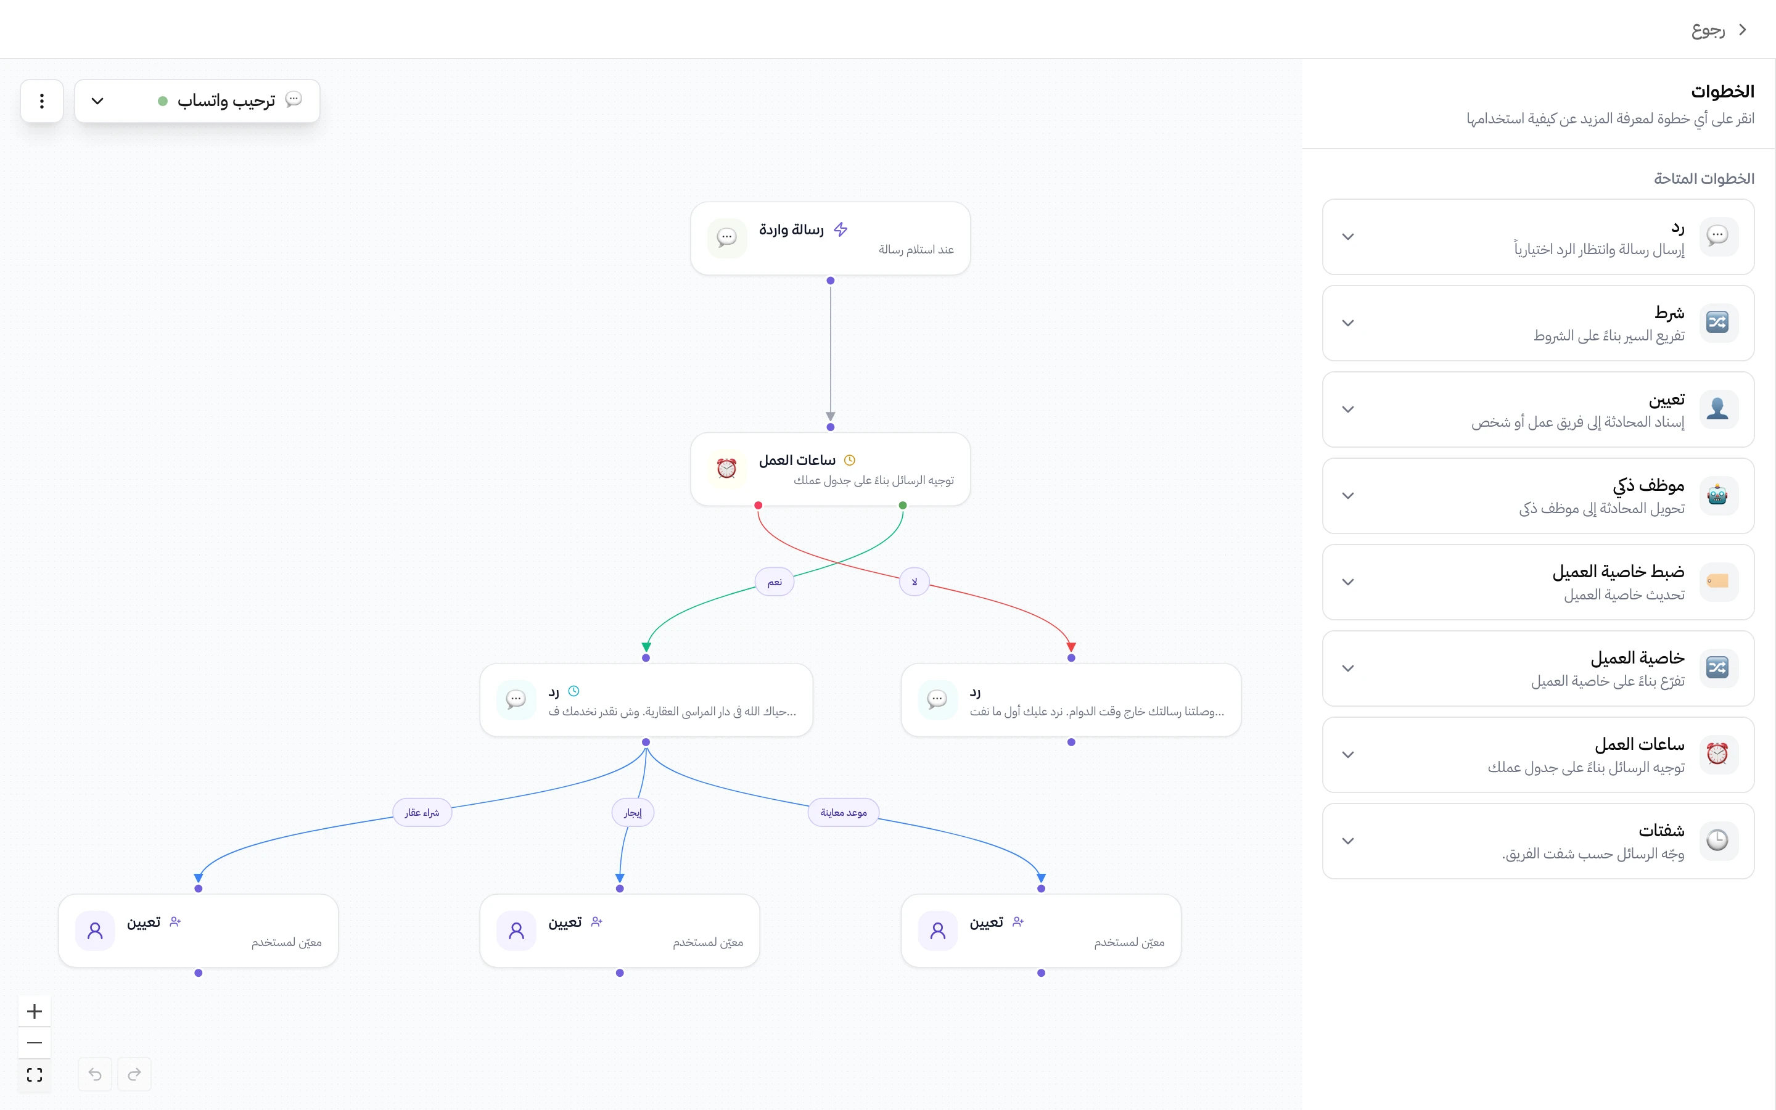
Task: Expand the شرط step card
Action: (1538, 323)
